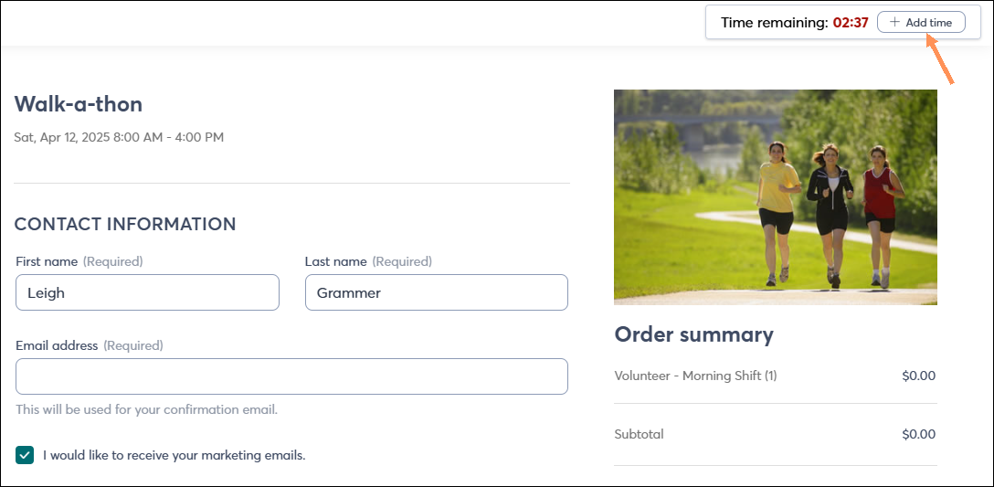Screen dimensions: 994x487
Task: Click the First name field containing Leigh
Action: [x=147, y=292]
